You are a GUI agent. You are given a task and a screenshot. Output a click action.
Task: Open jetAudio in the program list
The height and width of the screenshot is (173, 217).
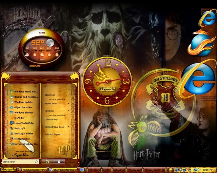click(19, 118)
